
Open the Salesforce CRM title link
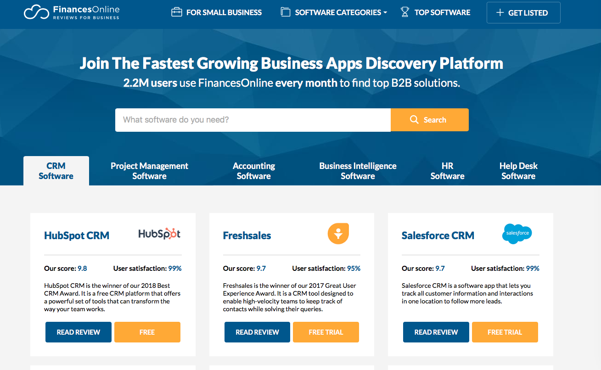click(438, 235)
